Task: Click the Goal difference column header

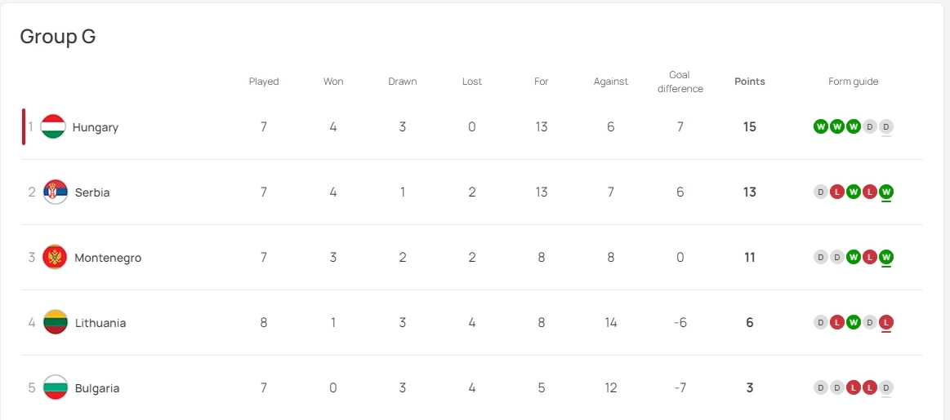Action: pyautogui.click(x=680, y=82)
